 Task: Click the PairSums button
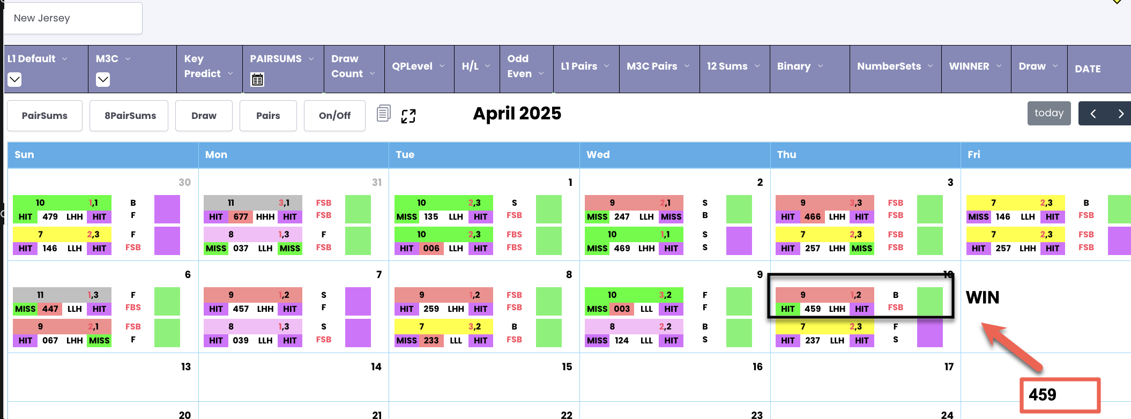click(44, 116)
